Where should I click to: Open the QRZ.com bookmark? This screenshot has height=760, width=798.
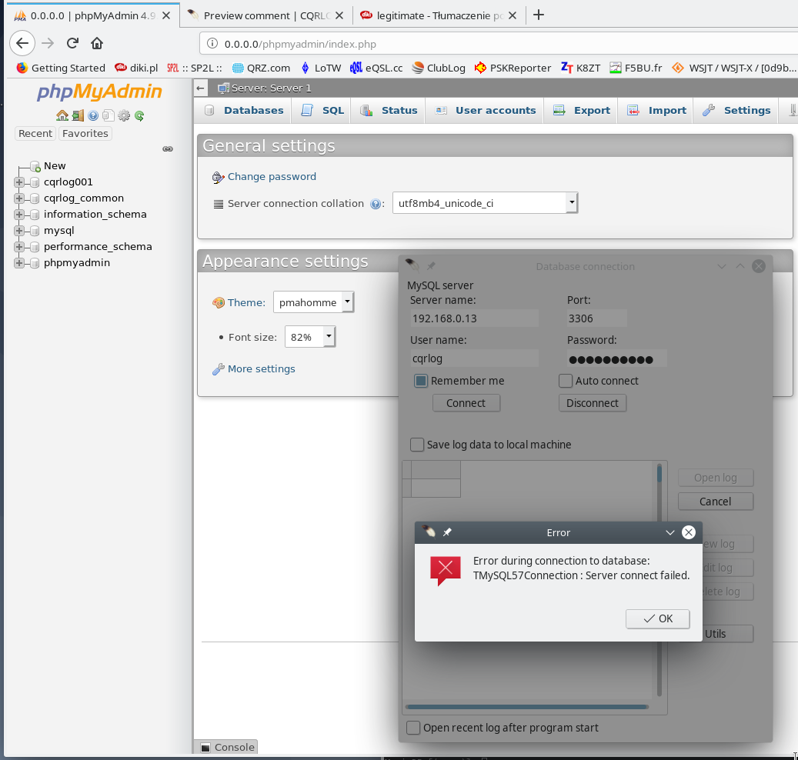pyautogui.click(x=261, y=68)
